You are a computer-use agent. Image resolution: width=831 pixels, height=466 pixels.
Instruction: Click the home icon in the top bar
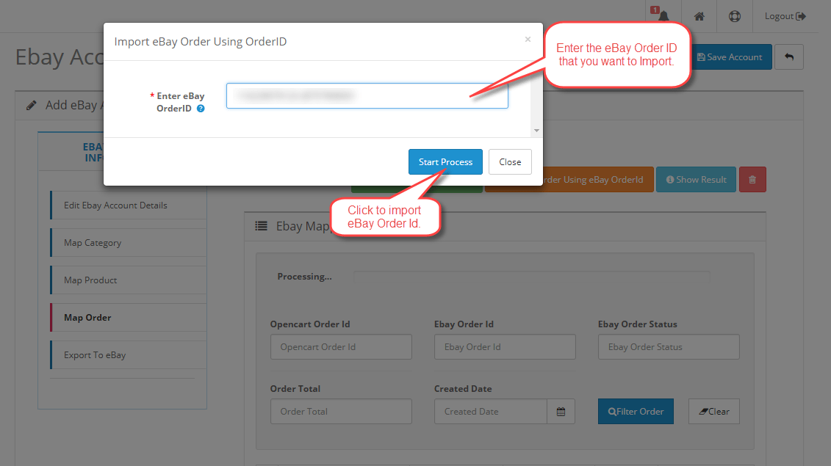pos(699,15)
